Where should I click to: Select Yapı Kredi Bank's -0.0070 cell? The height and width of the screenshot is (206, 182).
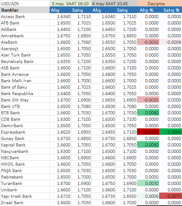point(171,196)
